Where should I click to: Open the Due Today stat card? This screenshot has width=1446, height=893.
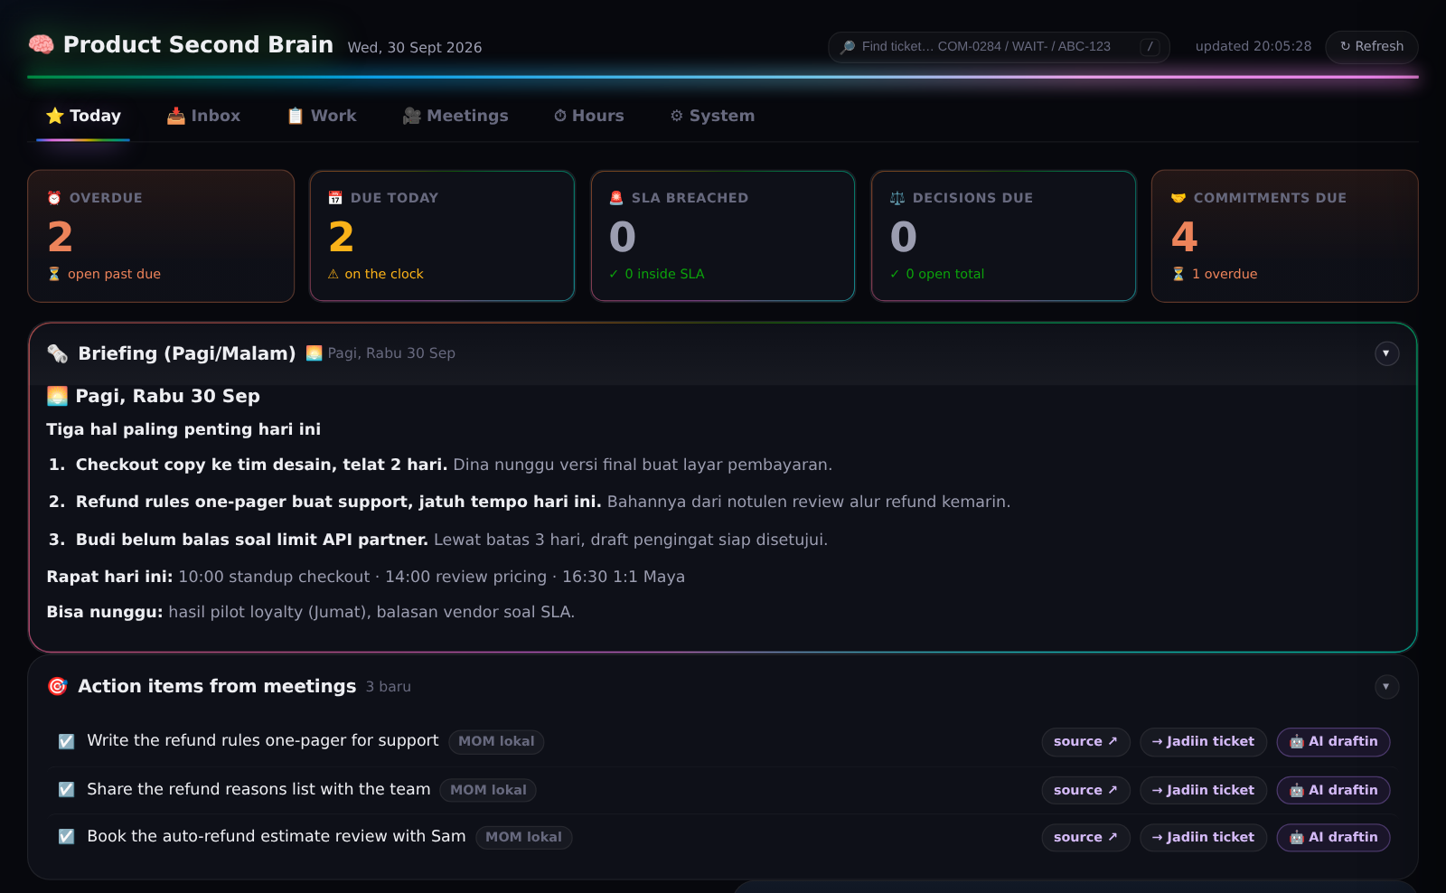click(442, 236)
